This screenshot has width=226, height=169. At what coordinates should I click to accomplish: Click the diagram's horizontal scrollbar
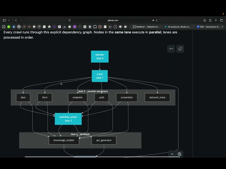tap(102, 157)
